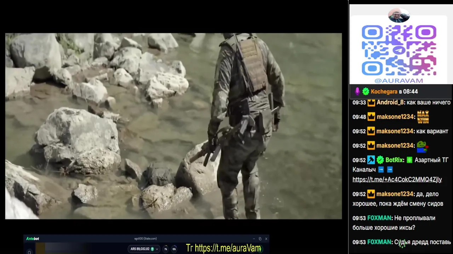
Task: Click the Antebot logo in the bot window
Action: point(33,239)
